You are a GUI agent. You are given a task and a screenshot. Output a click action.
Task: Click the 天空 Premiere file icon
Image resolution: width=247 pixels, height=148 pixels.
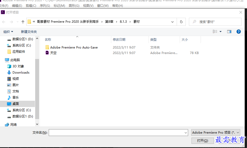47,53
